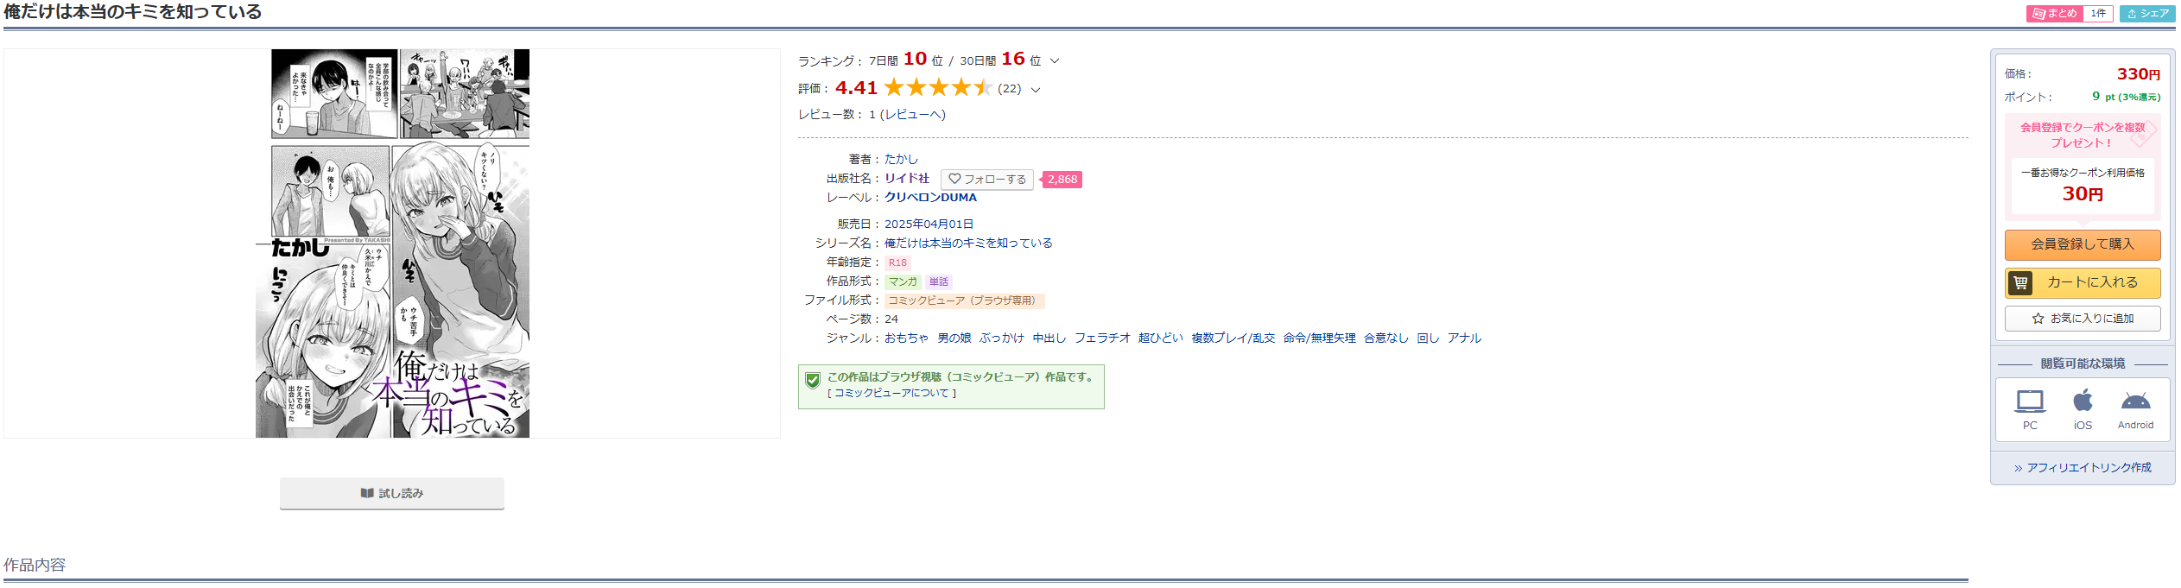Image resolution: width=2181 pixels, height=588 pixels.
Task: Click the マンガ format tag
Action: tap(903, 281)
